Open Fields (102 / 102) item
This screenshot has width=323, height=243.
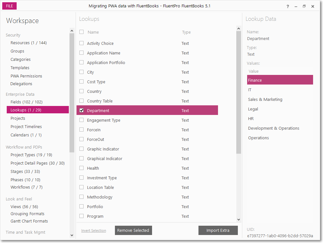[x=27, y=102]
